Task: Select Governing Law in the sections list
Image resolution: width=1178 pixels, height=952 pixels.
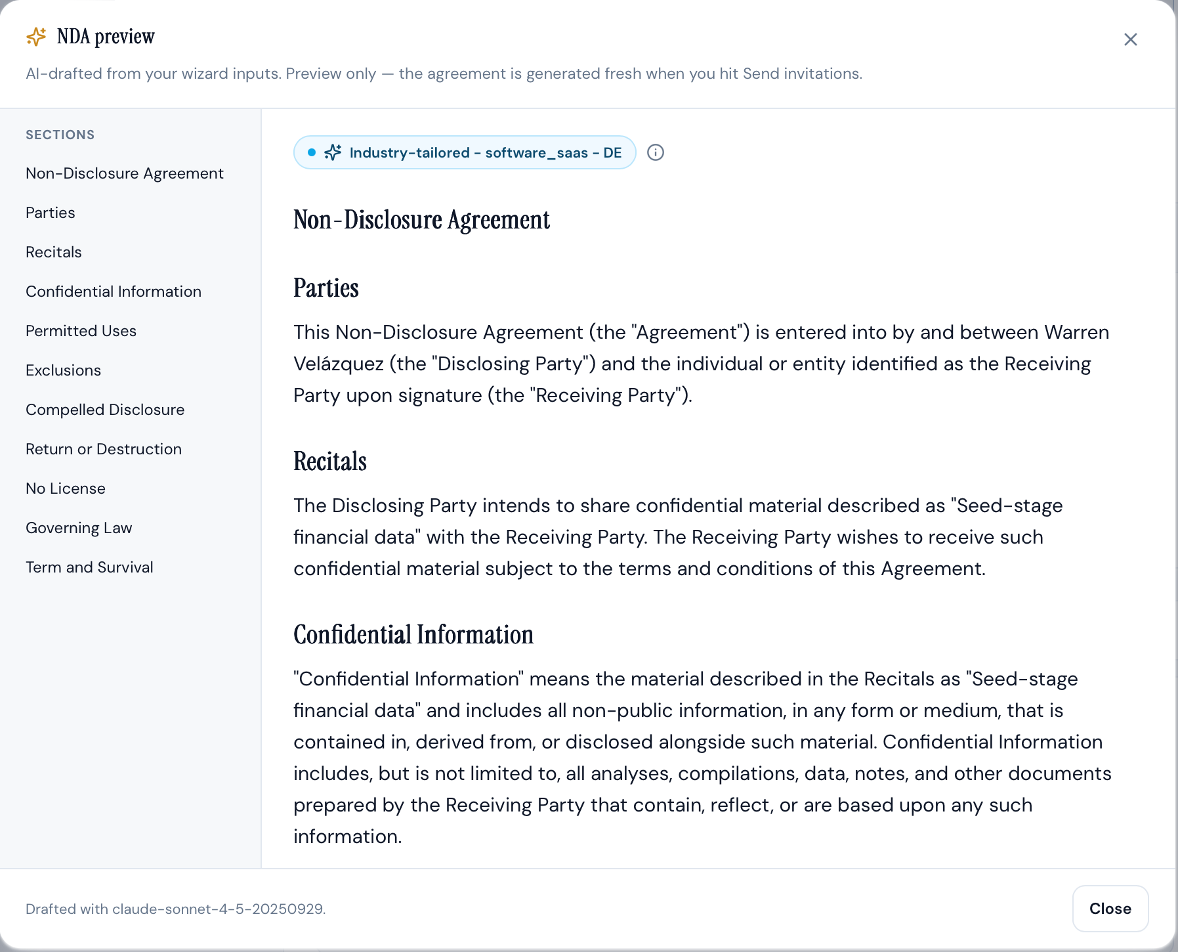Action: (79, 528)
